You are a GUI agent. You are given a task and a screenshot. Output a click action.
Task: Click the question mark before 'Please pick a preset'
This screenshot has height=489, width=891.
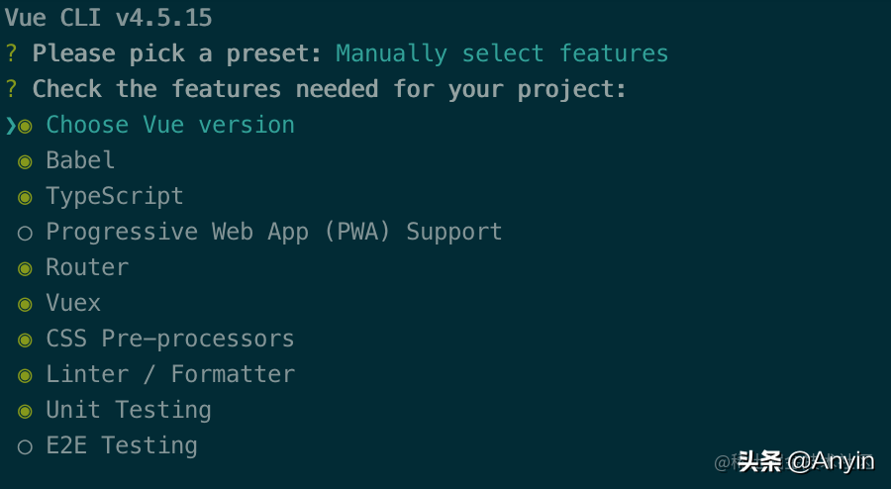(x=11, y=53)
